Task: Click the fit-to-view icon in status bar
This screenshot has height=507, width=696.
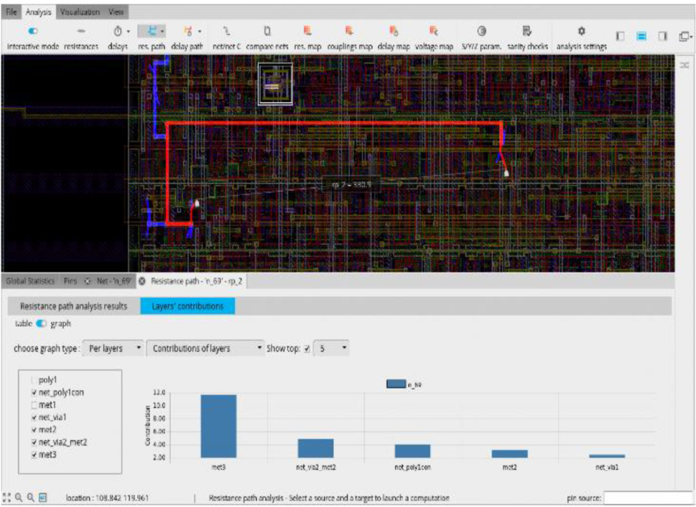Action: click(x=7, y=498)
